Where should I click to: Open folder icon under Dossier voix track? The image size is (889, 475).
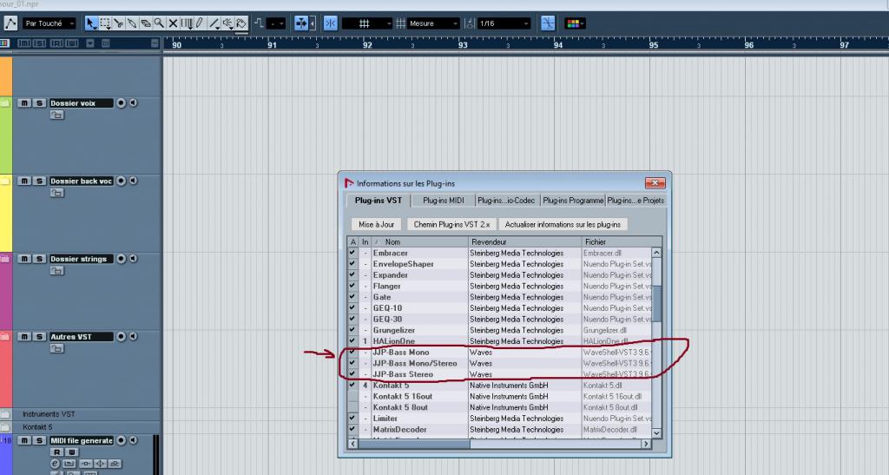[x=56, y=115]
